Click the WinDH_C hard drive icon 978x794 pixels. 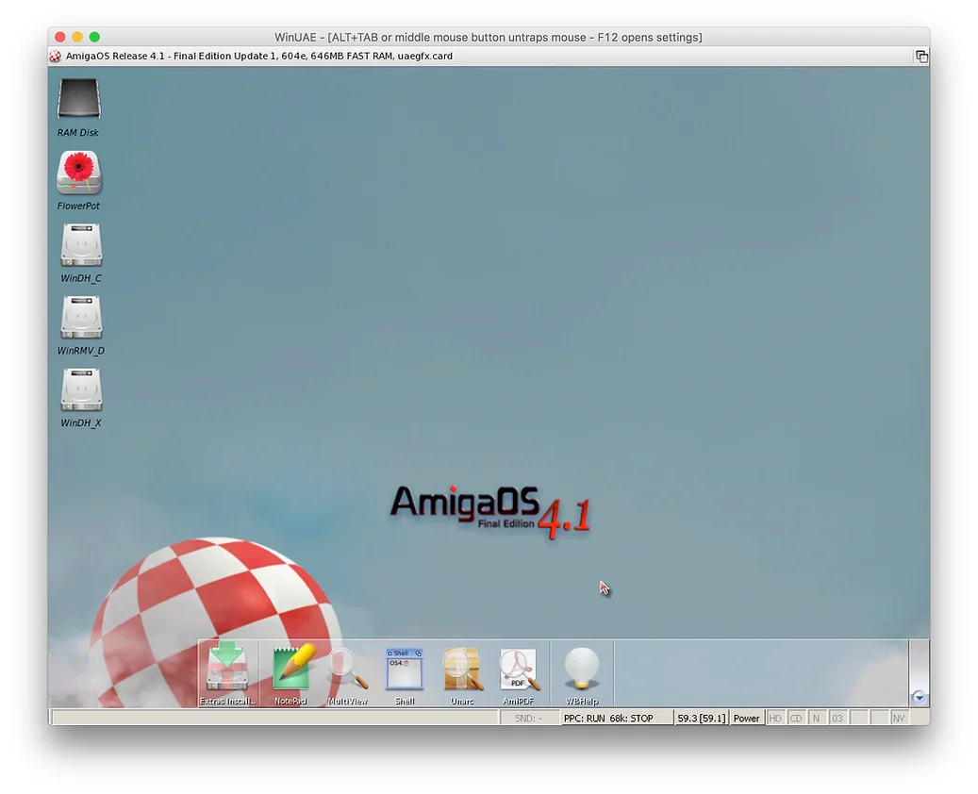click(81, 246)
